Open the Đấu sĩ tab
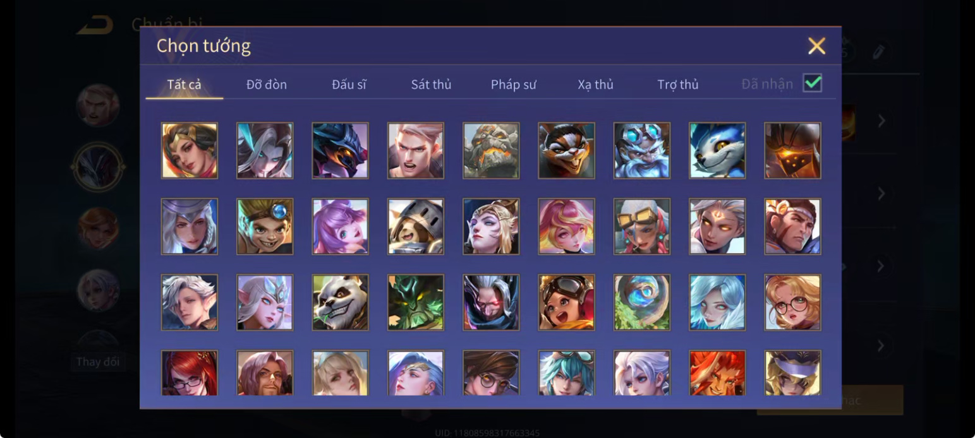Screen dimensions: 975x438 [349, 85]
